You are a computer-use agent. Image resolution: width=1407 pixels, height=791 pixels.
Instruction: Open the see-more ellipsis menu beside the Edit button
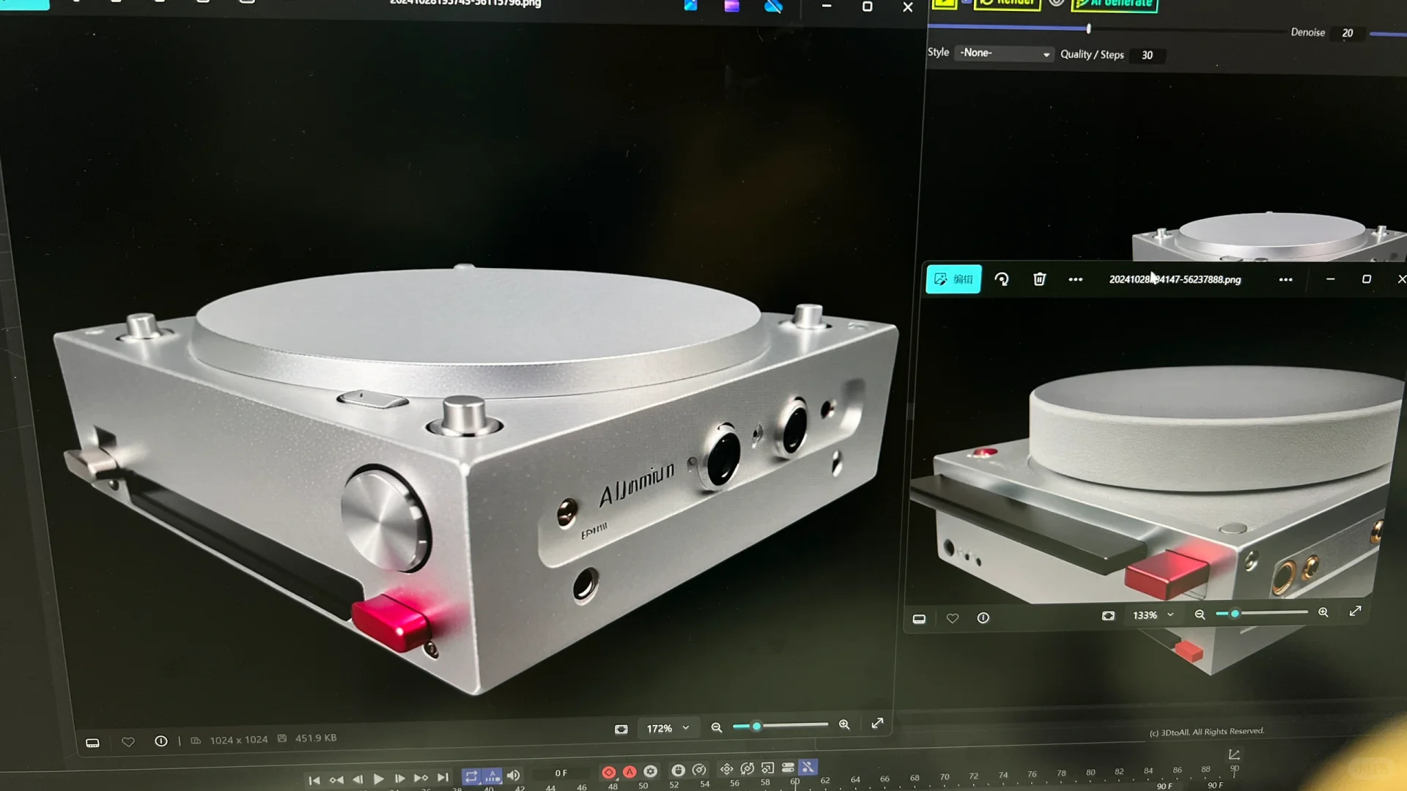1076,279
